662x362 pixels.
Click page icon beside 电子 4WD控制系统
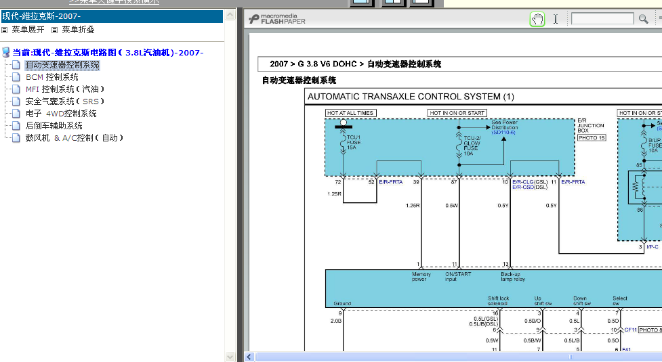16,114
